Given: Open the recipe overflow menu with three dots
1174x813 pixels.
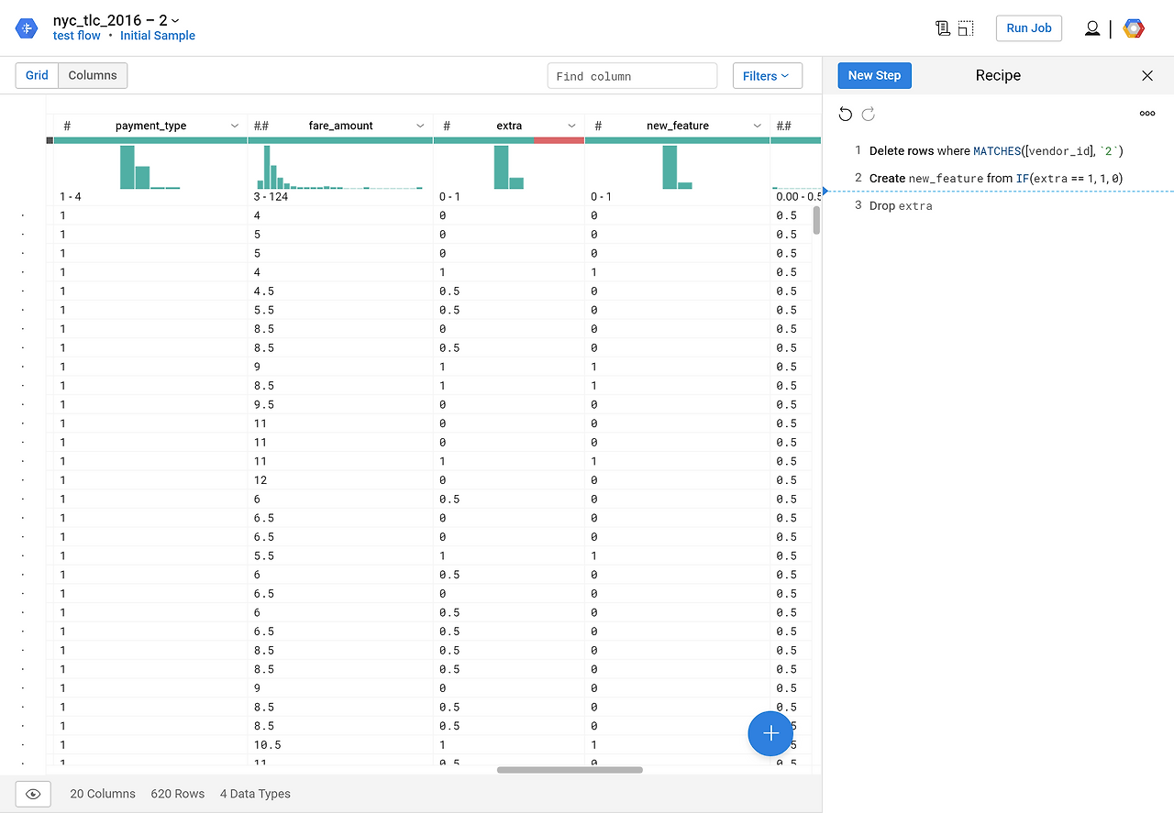Looking at the screenshot, I should [1147, 113].
